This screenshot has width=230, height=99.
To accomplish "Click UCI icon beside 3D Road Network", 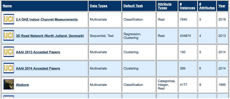I will coord(9,35).
